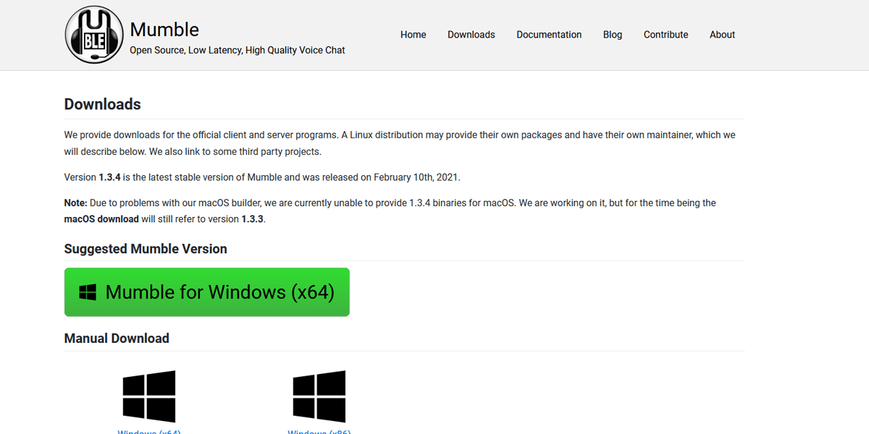The width and height of the screenshot is (869, 434).
Task: Click the tagline Open Source, Low Latency
Action: (238, 51)
